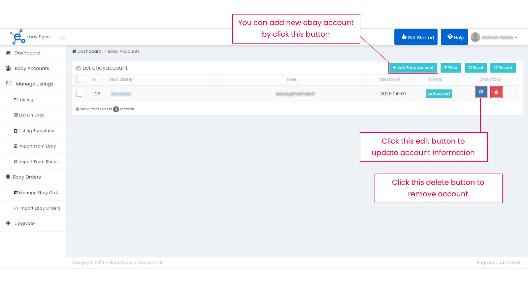
Task: Open the Filter panel
Action: point(451,68)
